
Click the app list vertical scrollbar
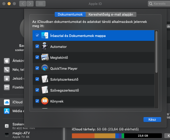(x=156, y=52)
